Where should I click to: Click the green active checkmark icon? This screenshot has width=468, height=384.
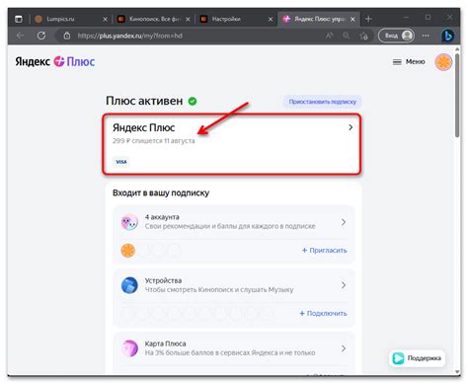(193, 101)
